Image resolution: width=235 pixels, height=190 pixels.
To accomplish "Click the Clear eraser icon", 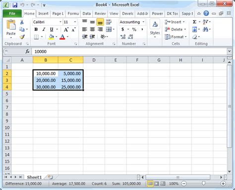I will click(x=195, y=37).
